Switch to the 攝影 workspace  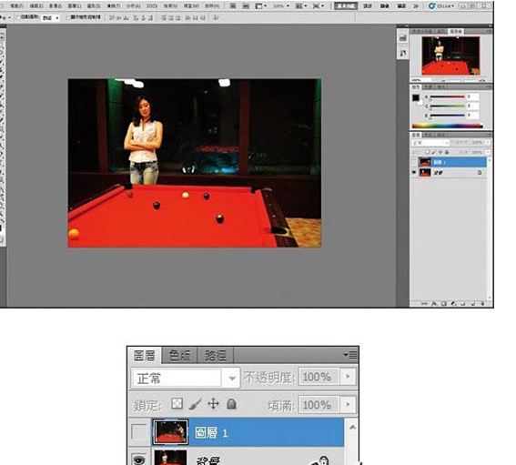point(401,6)
